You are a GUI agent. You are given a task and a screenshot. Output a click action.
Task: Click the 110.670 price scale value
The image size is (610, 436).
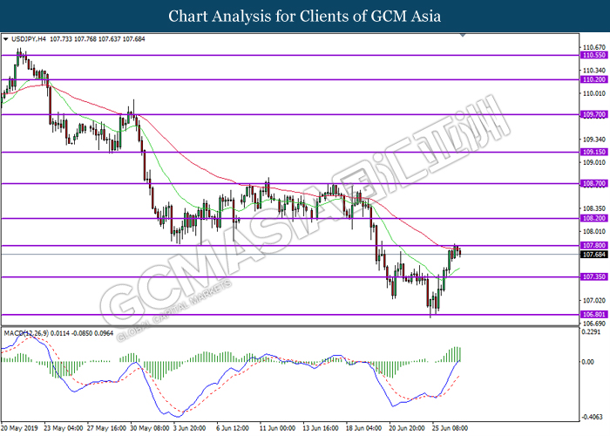(594, 47)
